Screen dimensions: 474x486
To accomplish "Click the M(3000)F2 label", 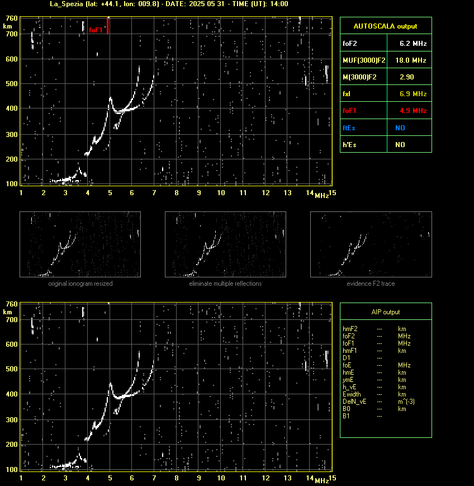I will pos(359,77).
